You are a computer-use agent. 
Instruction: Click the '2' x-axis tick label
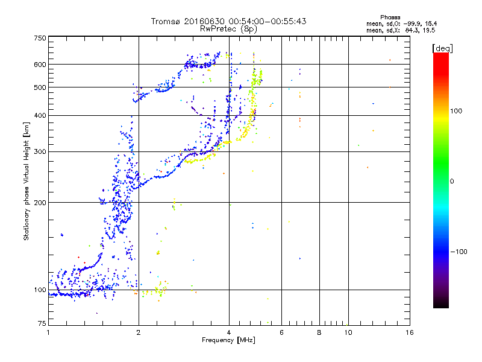pyautogui.click(x=139, y=332)
